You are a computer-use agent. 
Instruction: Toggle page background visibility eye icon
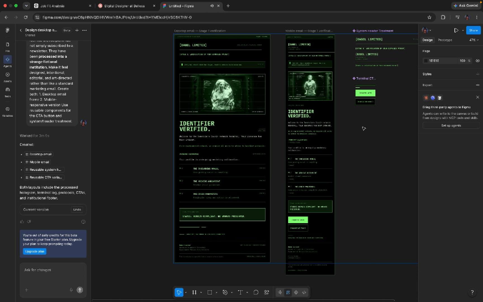478,61
